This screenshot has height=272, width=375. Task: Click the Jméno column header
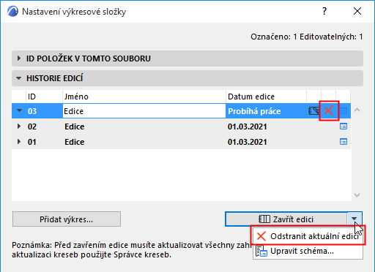(x=144, y=97)
